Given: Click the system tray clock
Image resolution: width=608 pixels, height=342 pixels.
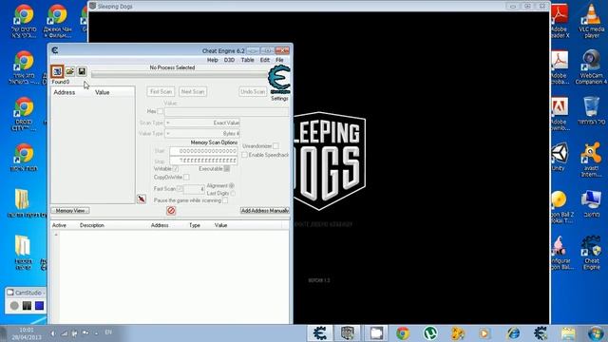Looking at the screenshot, I should 26,333.
